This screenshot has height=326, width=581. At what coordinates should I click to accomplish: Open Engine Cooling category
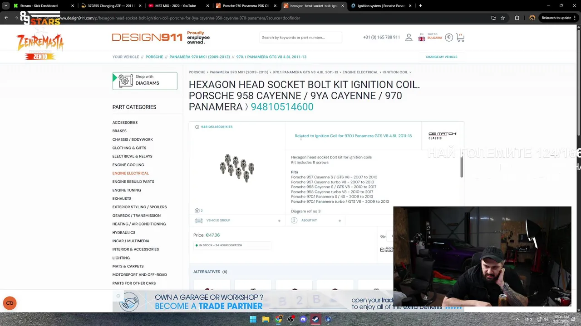[128, 165]
